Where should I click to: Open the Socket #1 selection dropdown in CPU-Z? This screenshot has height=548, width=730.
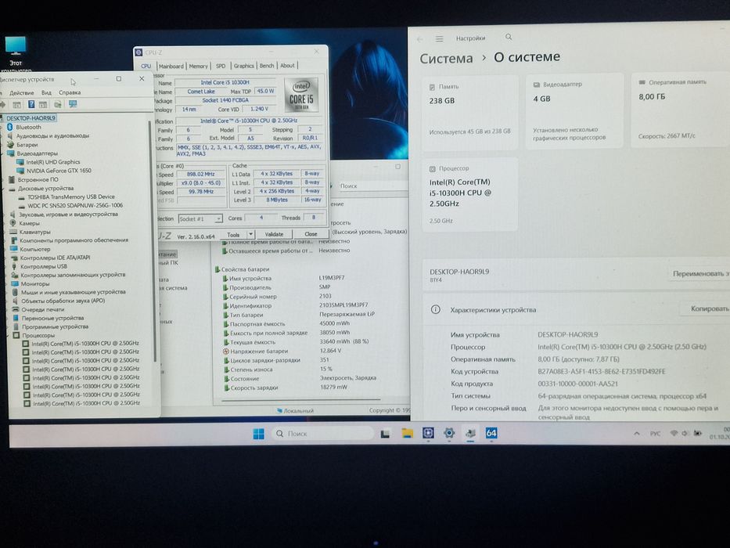200,218
